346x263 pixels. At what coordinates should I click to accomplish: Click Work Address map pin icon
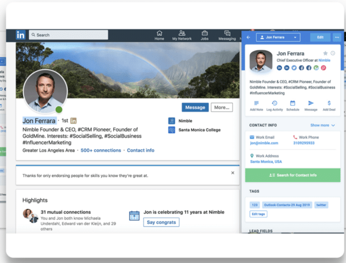[x=252, y=155]
